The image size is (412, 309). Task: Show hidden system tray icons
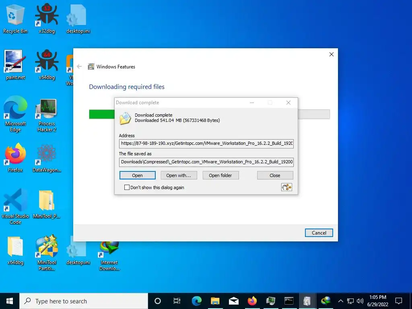coord(340,301)
